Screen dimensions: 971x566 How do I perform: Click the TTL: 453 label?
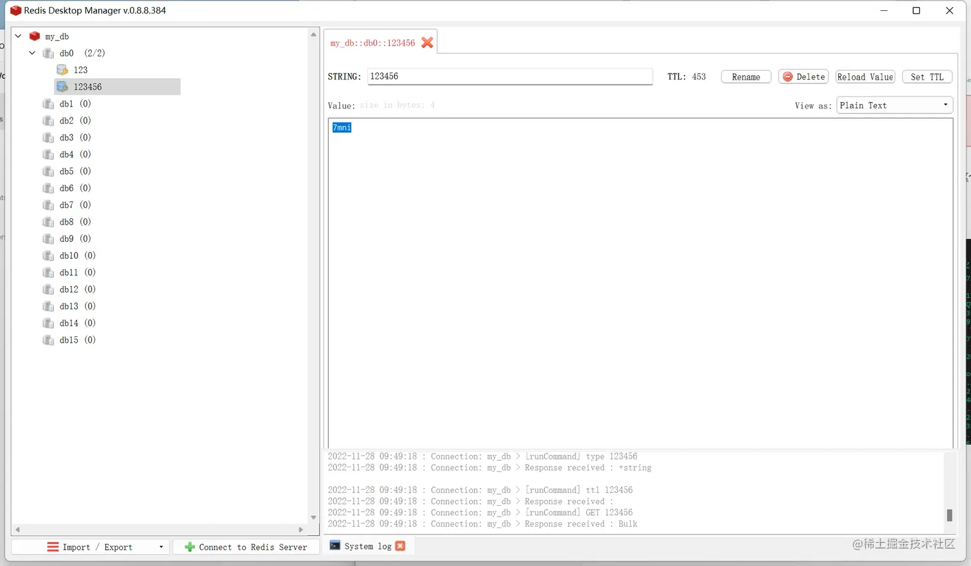coord(687,77)
